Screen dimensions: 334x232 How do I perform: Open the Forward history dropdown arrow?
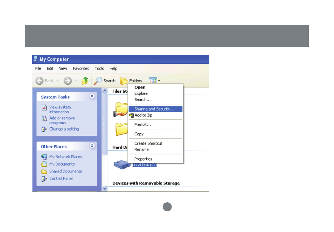point(76,81)
